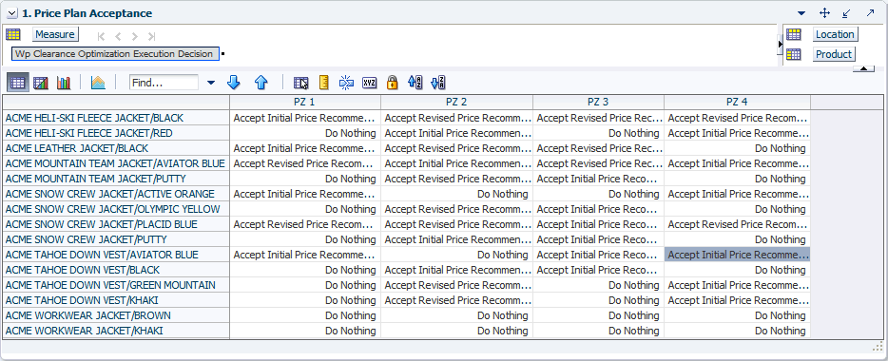
Task: Select row ACME TAHOE DOWN VEST/KHAKI
Action: 116,300
